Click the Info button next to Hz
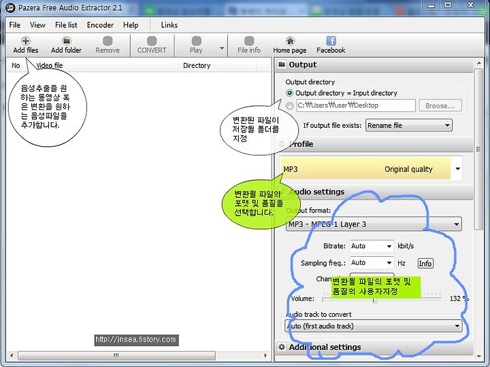This screenshot has height=367, width=490. [x=425, y=264]
